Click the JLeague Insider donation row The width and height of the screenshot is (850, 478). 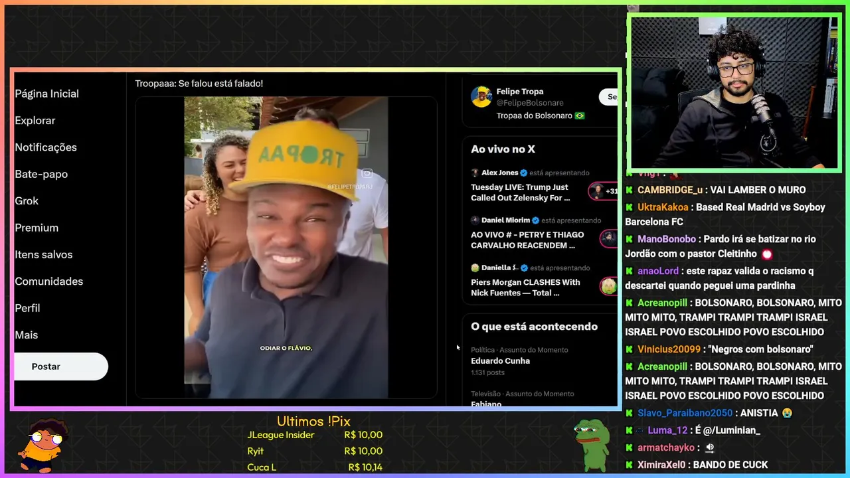315,435
